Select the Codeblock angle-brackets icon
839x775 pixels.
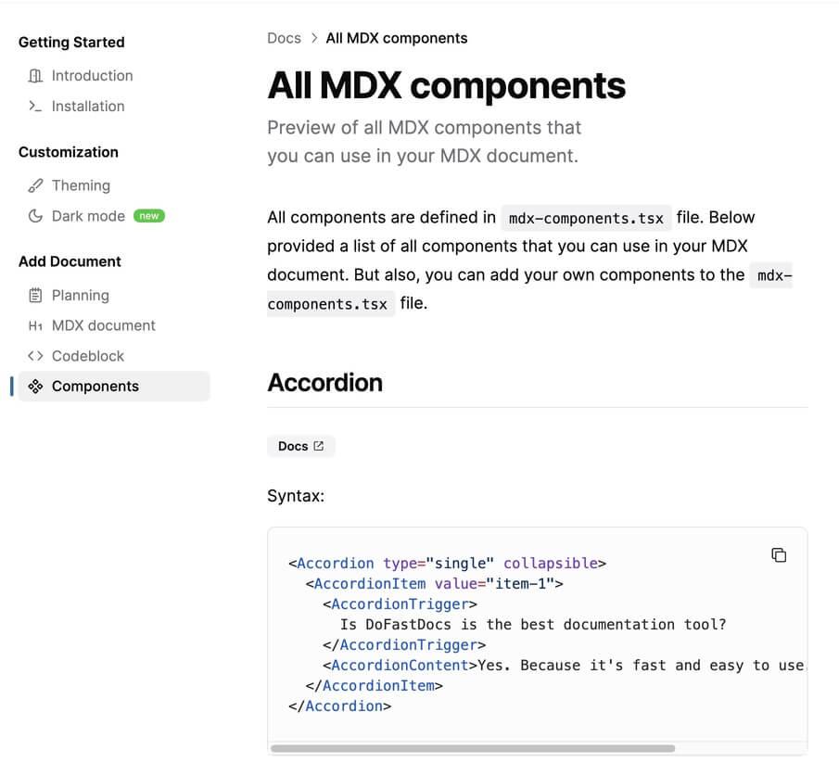(35, 356)
